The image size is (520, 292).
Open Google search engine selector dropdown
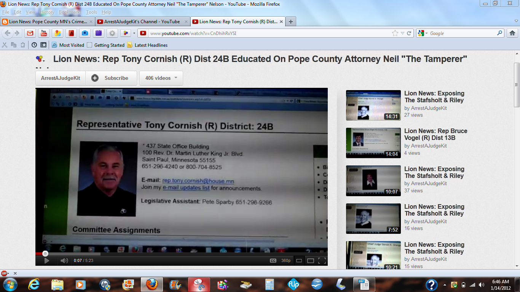(423, 33)
